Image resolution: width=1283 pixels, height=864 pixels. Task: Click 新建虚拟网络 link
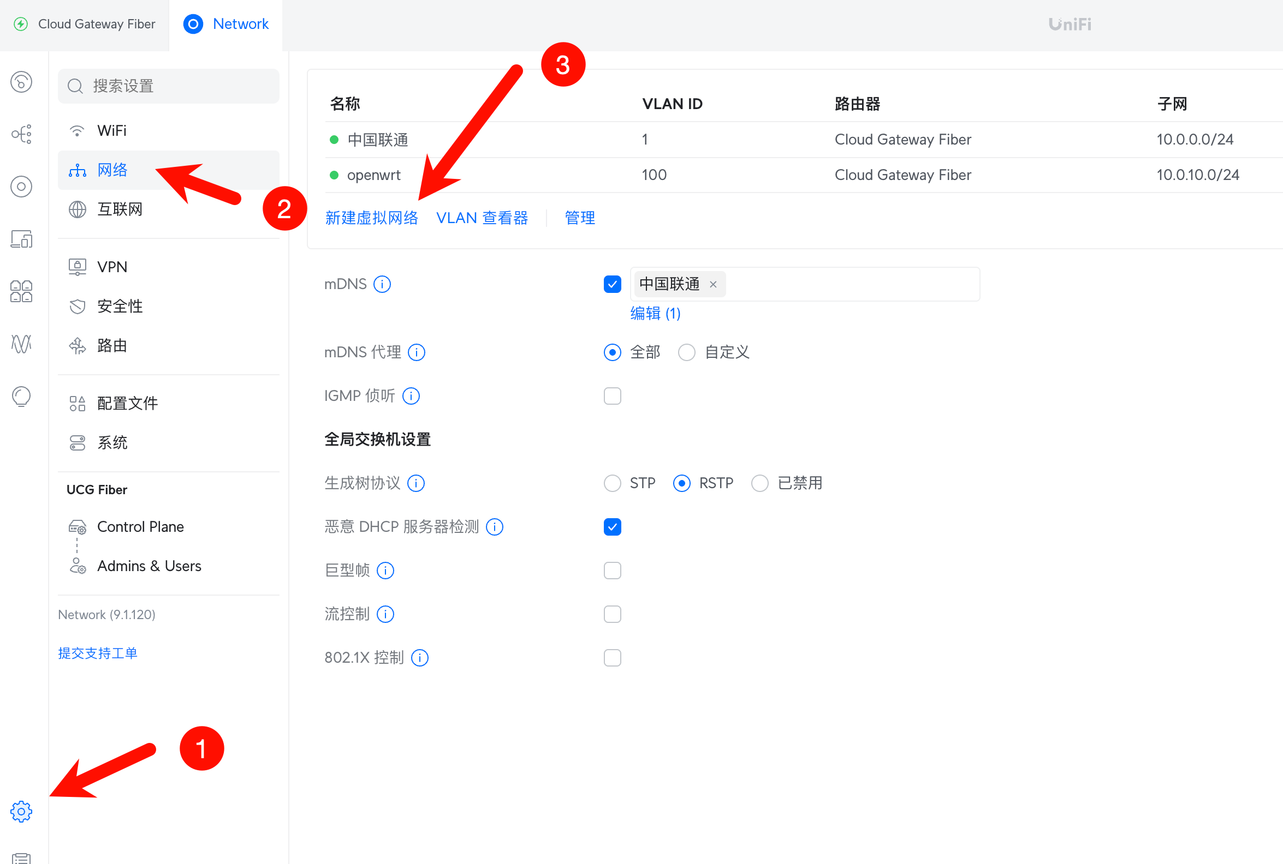click(372, 218)
